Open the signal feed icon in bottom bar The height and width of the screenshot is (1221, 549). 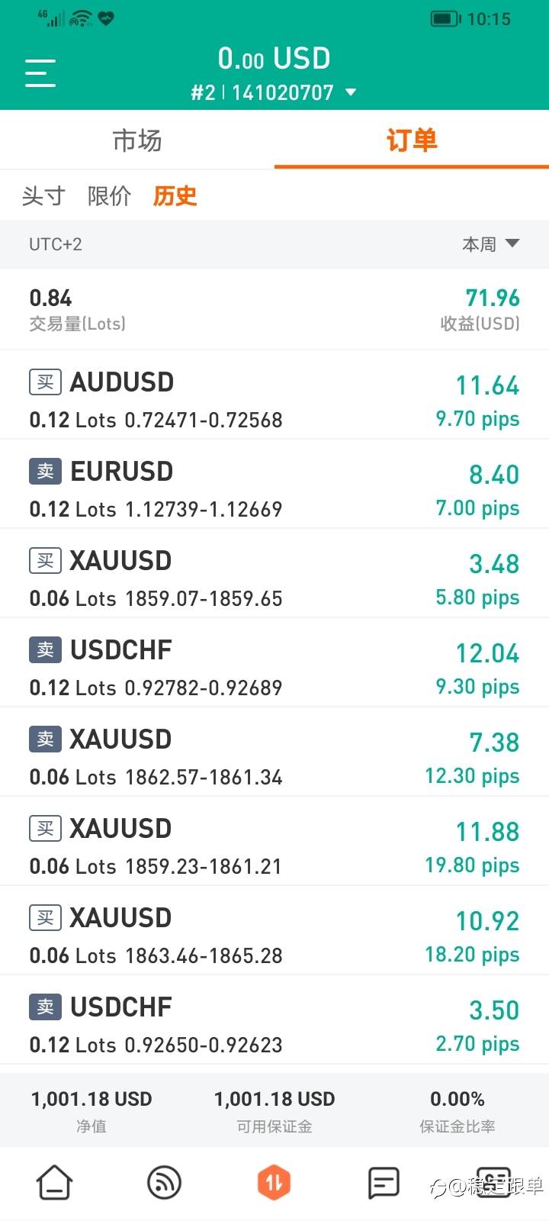click(164, 1183)
